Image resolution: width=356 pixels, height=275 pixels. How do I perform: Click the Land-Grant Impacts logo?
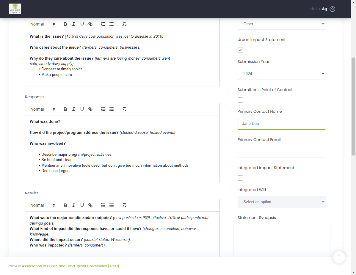(15, 9)
